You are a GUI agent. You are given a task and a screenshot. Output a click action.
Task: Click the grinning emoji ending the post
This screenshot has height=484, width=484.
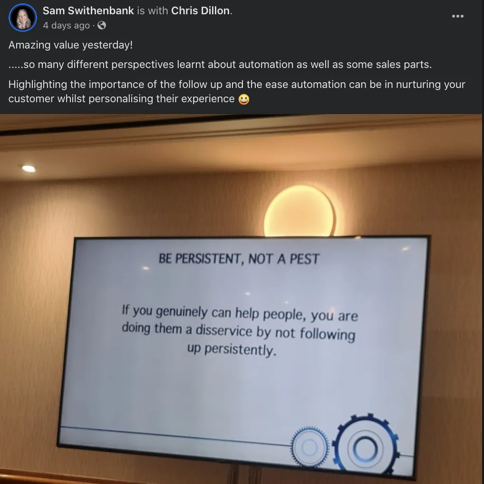coord(244,99)
